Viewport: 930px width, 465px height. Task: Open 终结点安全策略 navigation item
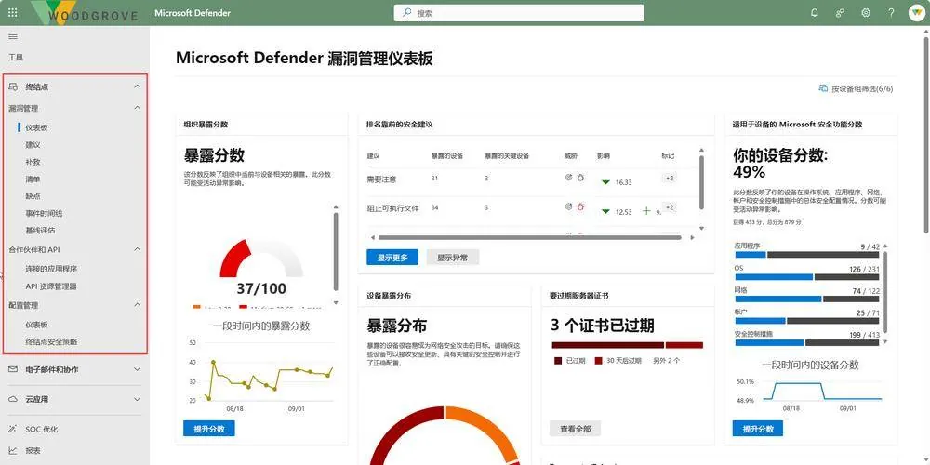point(51,342)
